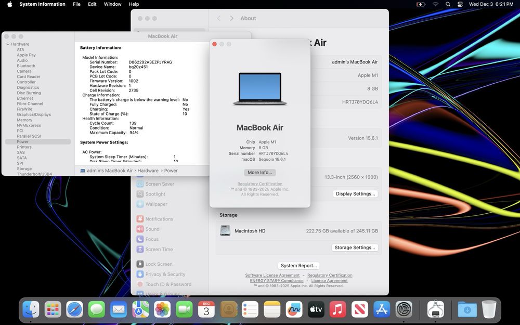This screenshot has height=325, width=520.
Task: Open Downloads folder in dock
Action: pyautogui.click(x=467, y=309)
